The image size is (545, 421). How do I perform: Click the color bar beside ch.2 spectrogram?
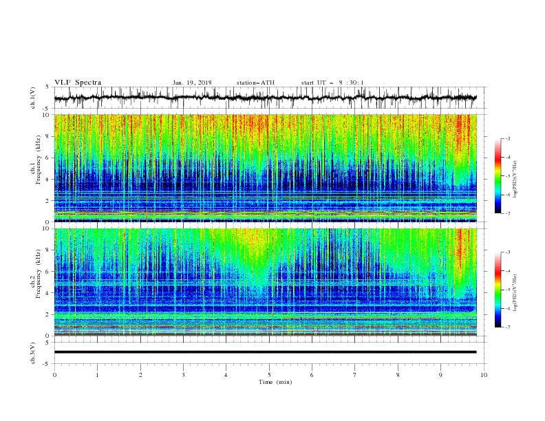[x=498, y=290]
